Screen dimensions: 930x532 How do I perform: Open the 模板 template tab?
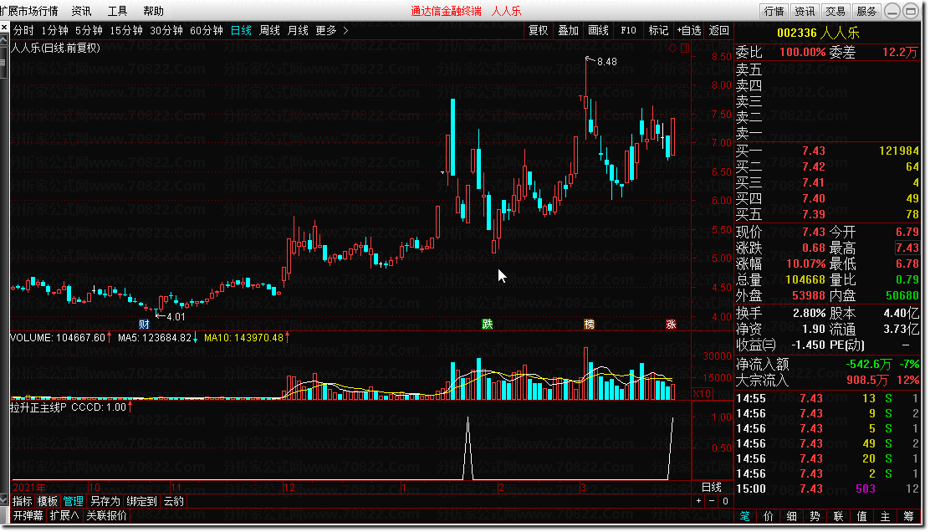tap(48, 501)
